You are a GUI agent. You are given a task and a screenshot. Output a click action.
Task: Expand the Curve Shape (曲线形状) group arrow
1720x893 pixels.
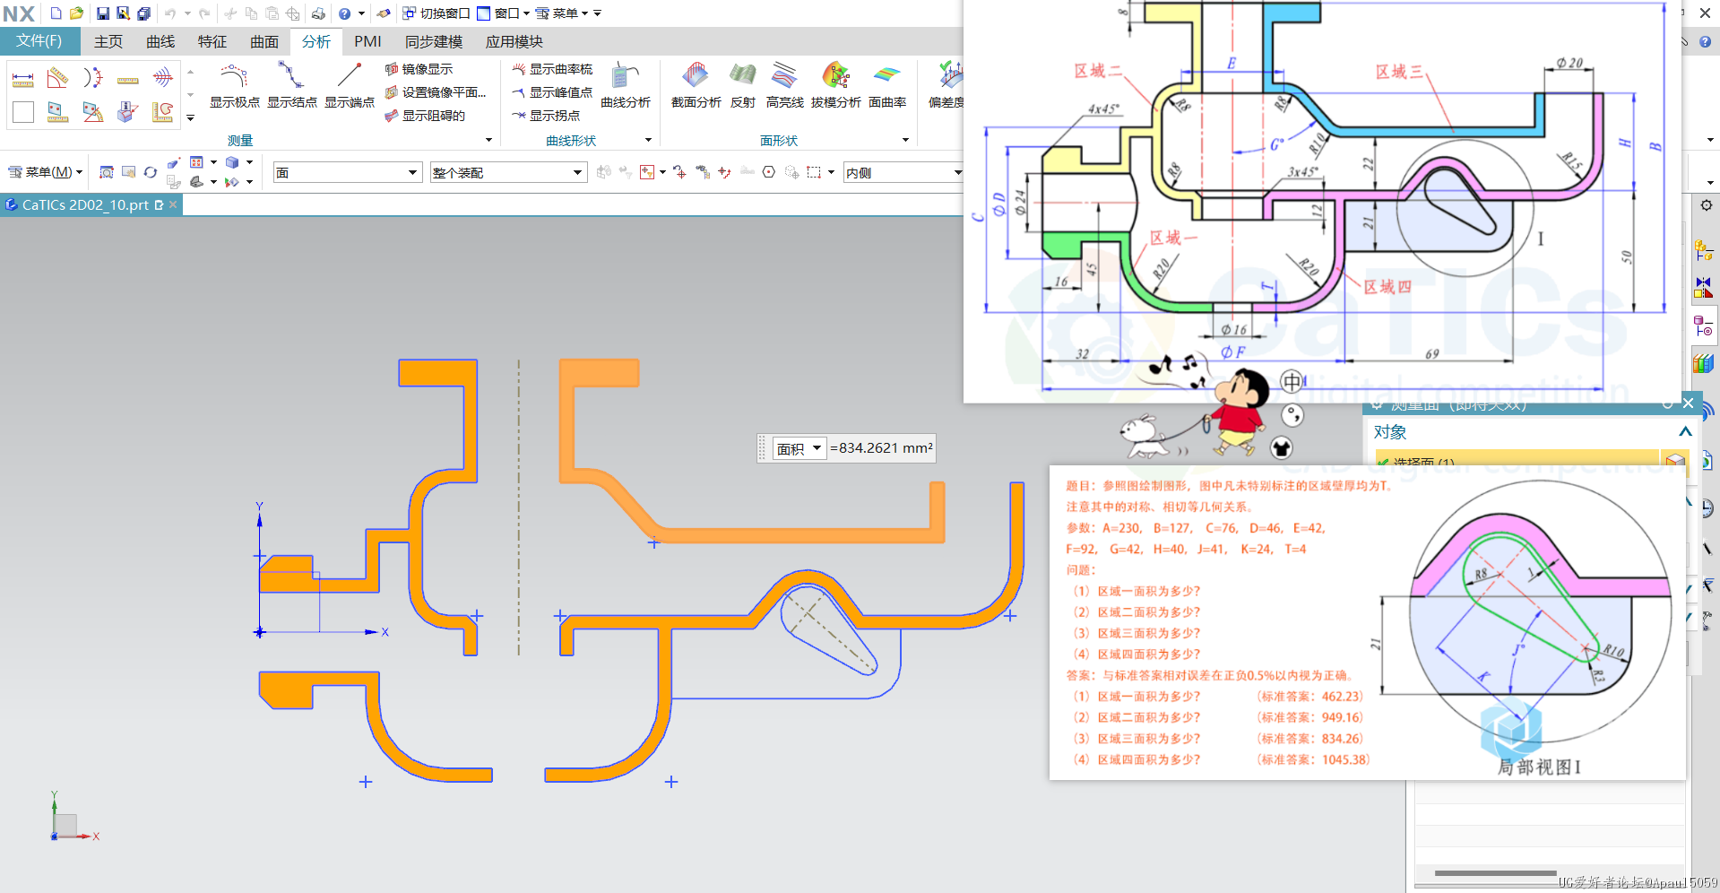648,140
